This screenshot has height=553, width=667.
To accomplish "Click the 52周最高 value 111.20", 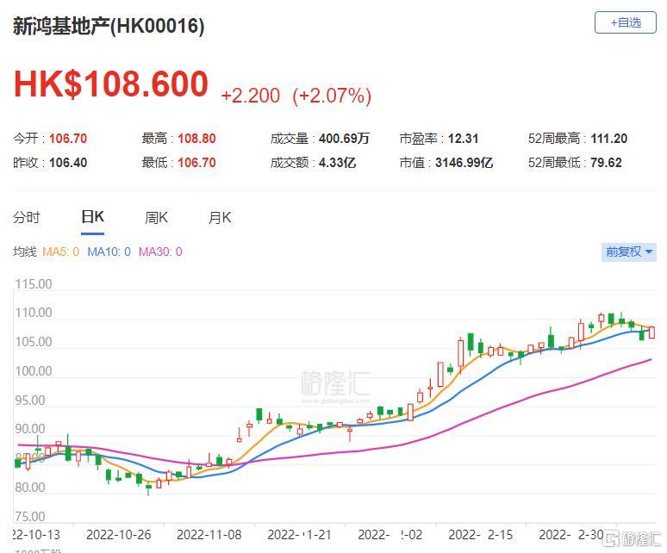I will (608, 139).
